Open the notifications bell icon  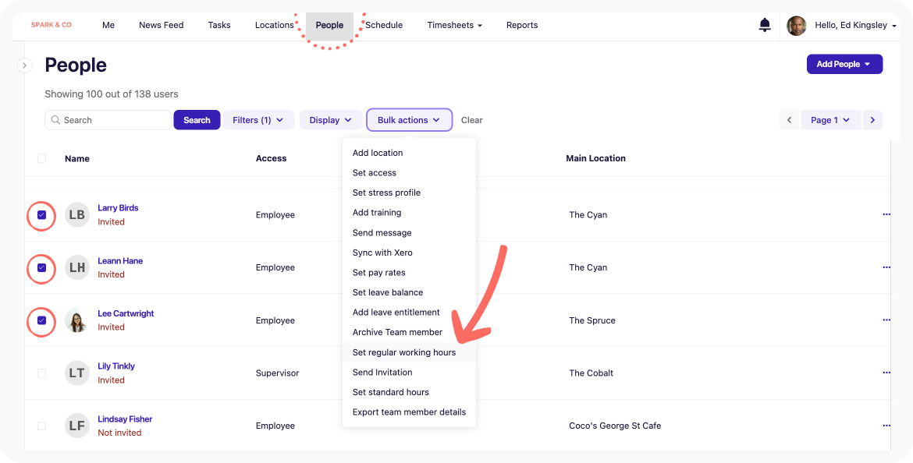point(765,25)
